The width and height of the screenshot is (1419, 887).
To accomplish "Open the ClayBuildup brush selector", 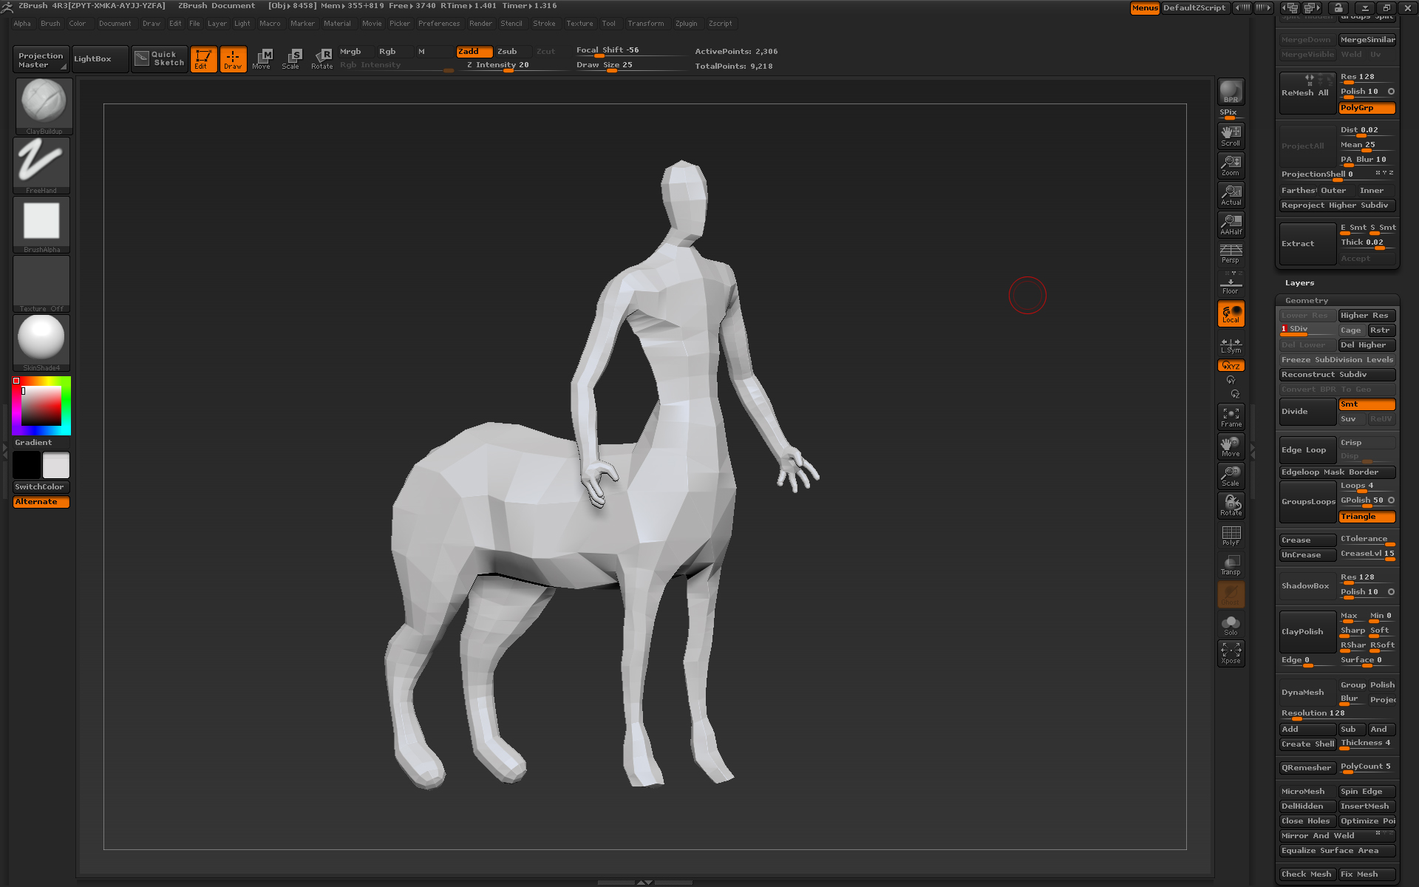I will click(44, 103).
